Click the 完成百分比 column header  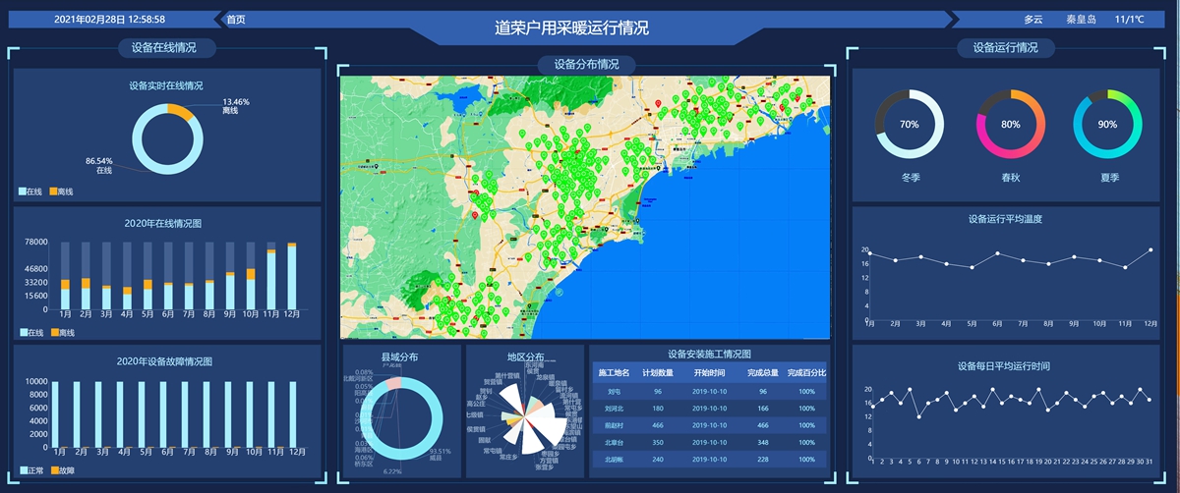[806, 373]
